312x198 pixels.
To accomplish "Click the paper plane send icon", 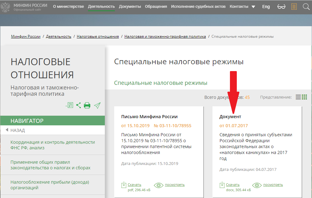I will [97, 105].
